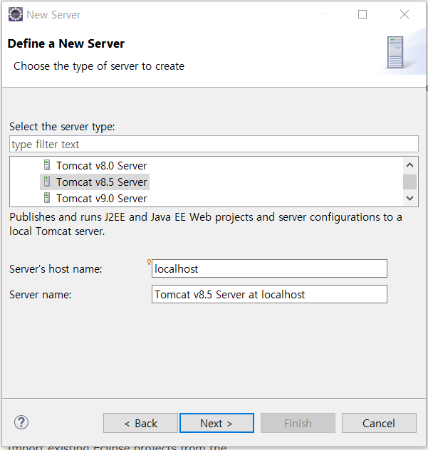Maximize the New Server window
The height and width of the screenshot is (450, 428).
[362, 14]
